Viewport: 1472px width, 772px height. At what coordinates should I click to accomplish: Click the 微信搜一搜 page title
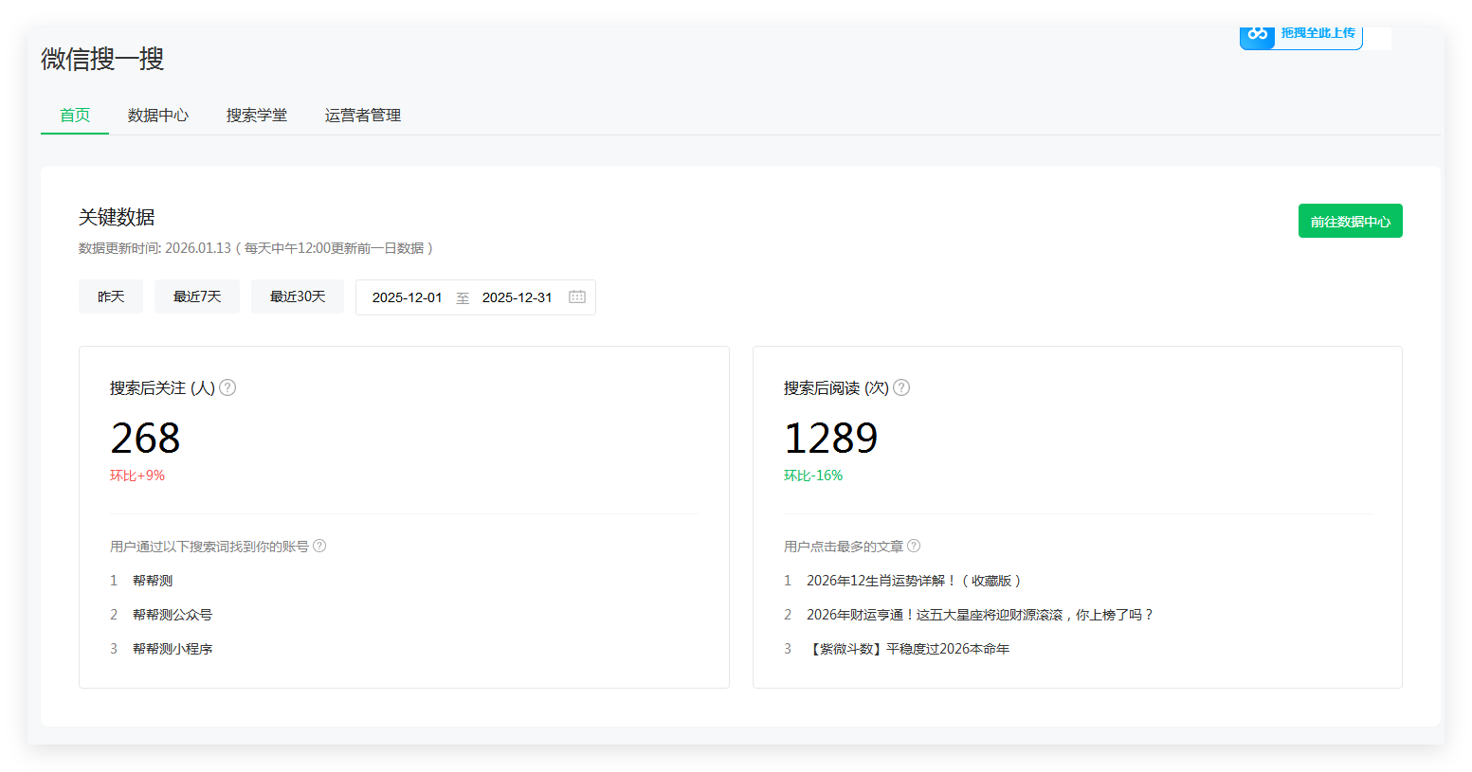[x=102, y=59]
